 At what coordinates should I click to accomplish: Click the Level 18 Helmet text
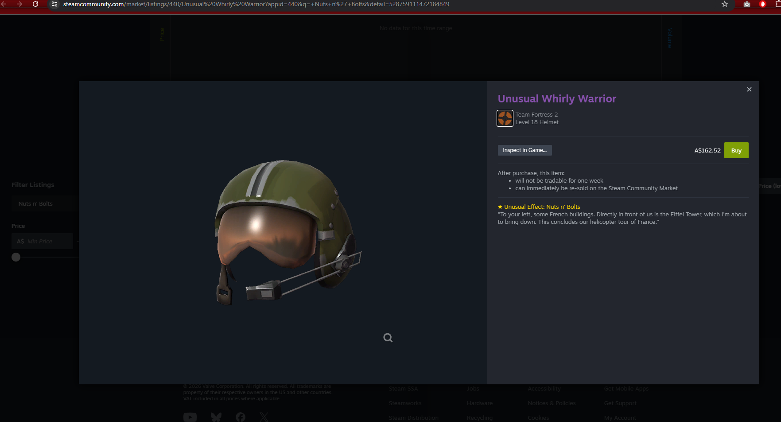coord(537,122)
